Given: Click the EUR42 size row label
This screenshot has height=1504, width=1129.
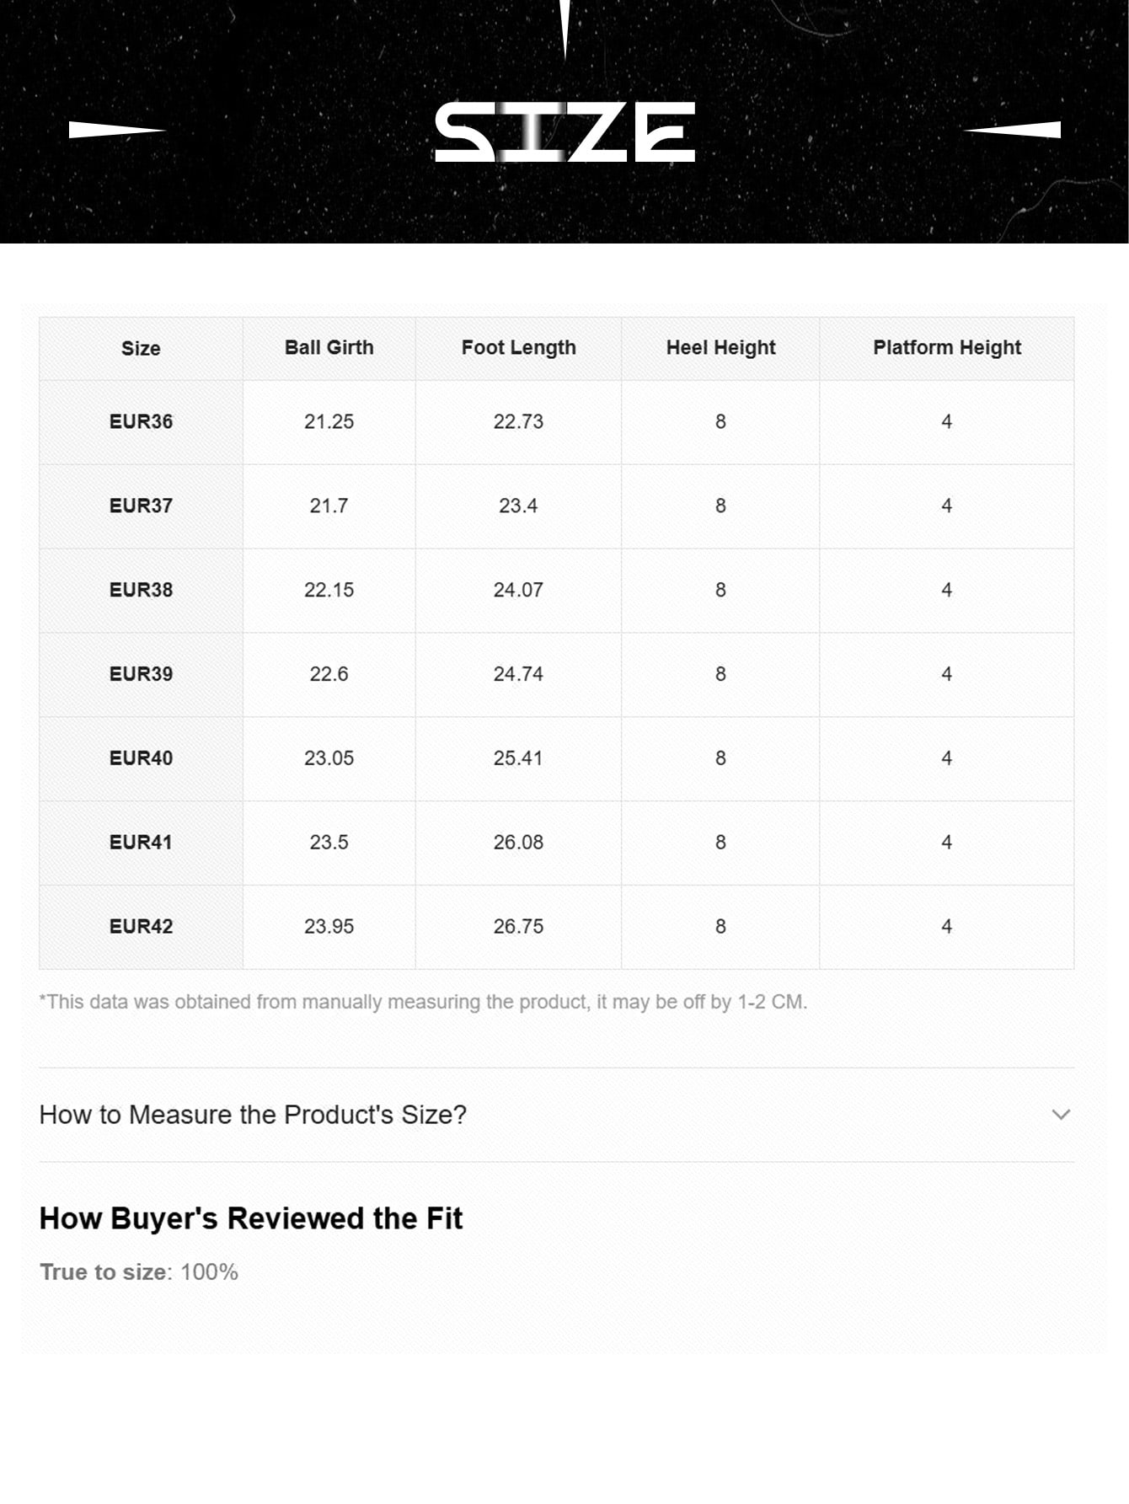Looking at the screenshot, I should (141, 927).
